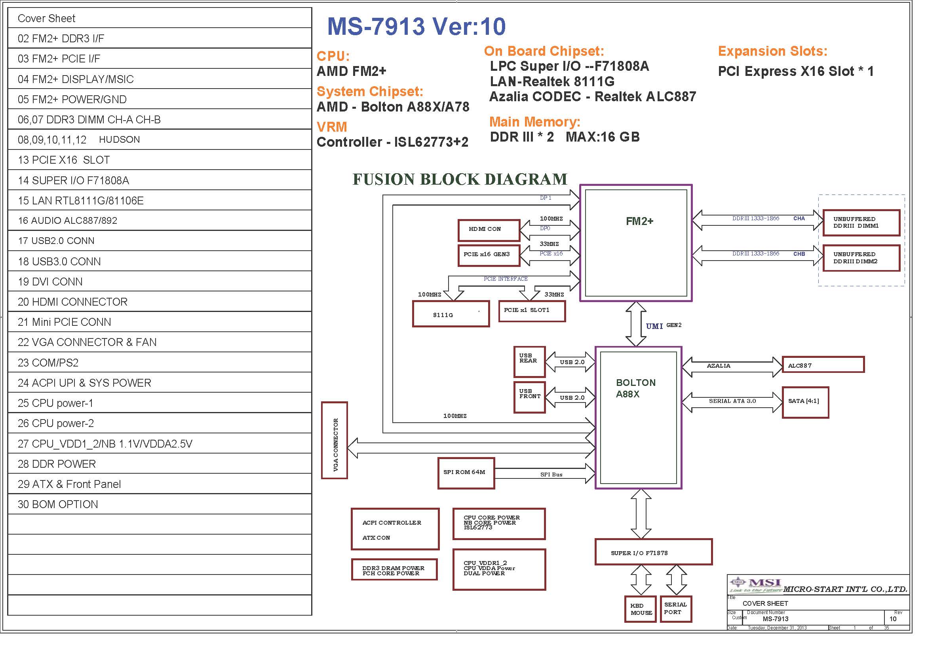
Task: Click the "USB REAR" diagram block
Action: click(x=530, y=362)
